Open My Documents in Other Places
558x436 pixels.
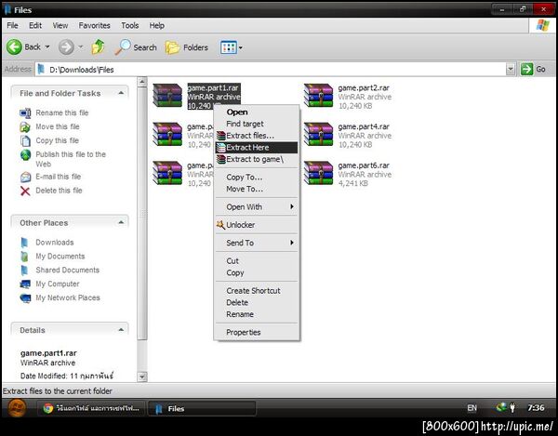[60, 256]
